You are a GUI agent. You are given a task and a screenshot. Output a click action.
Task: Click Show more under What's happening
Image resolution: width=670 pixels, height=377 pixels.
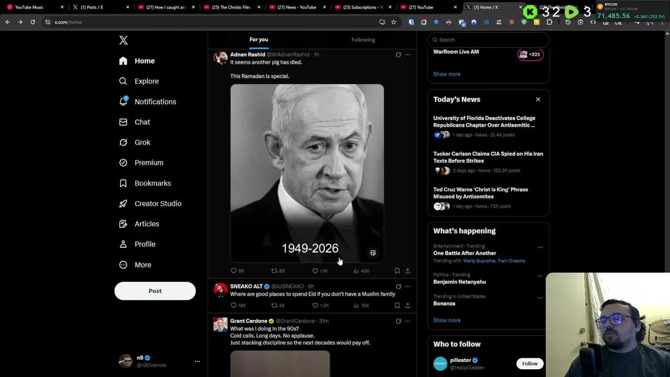tap(446, 320)
